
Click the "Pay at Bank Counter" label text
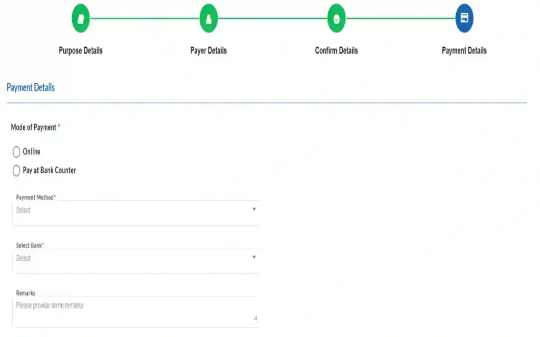coord(50,171)
